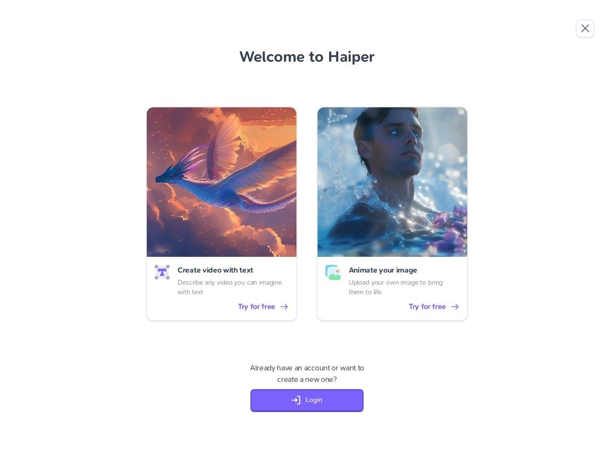Click the Animate your image title

pyautogui.click(x=383, y=270)
